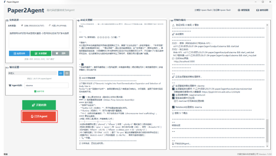The image size is (276, 156).
Task: Click the 选择文件 button with file icon
Action: click(x=19, y=53)
